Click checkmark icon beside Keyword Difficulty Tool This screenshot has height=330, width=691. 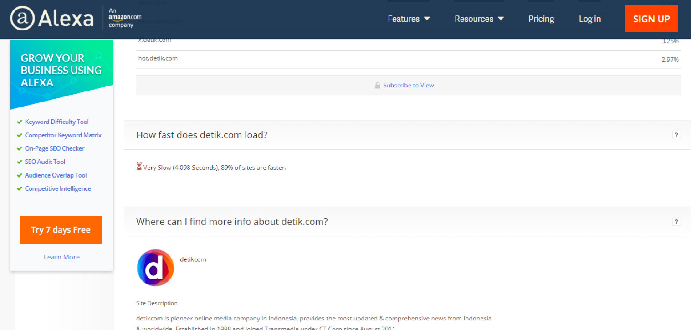pos(19,122)
